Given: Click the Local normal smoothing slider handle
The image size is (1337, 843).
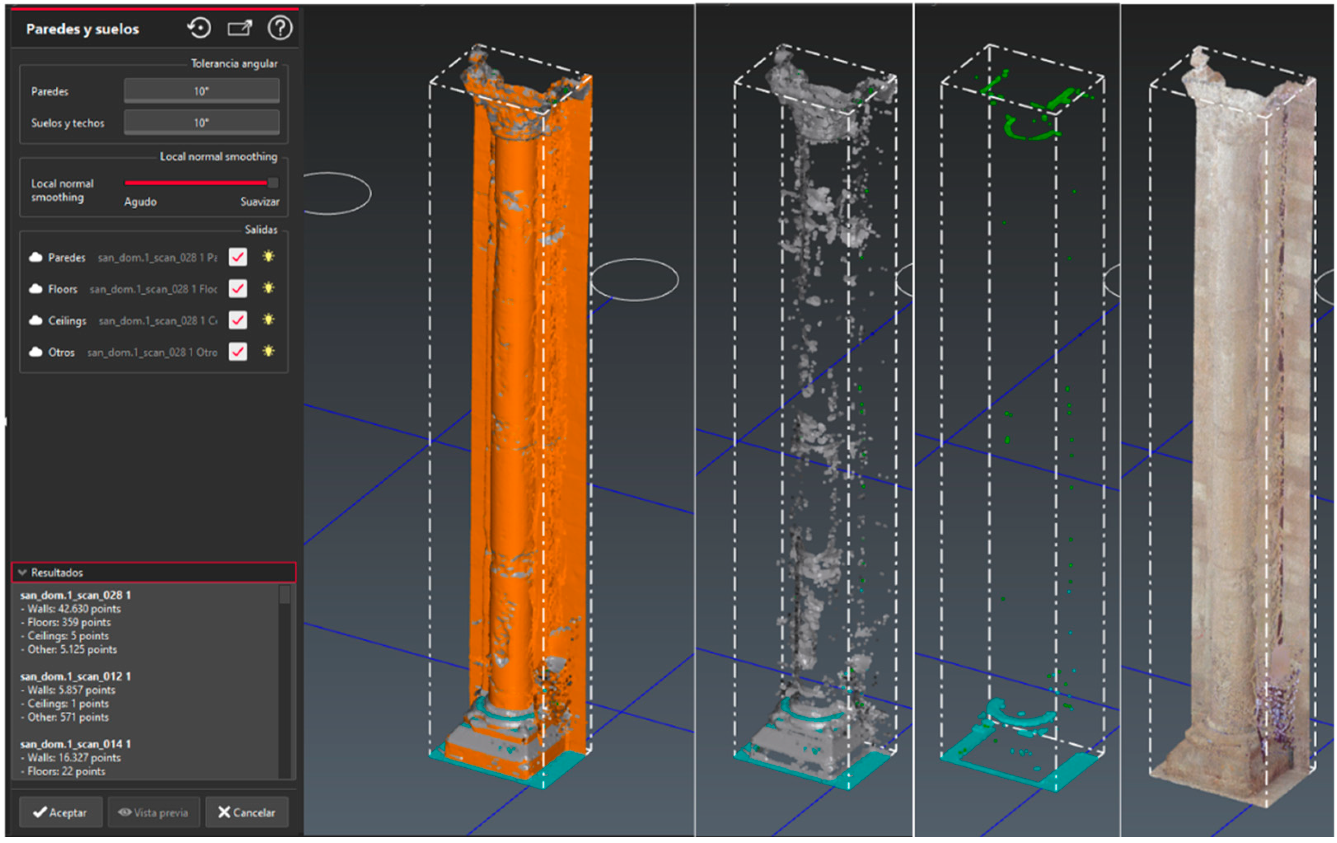Looking at the screenshot, I should pos(273,183).
